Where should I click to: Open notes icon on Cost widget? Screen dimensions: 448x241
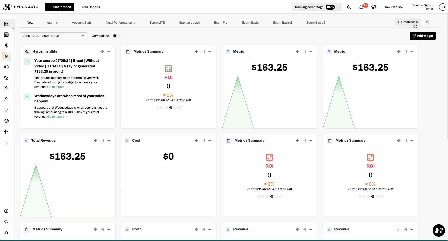203,141
